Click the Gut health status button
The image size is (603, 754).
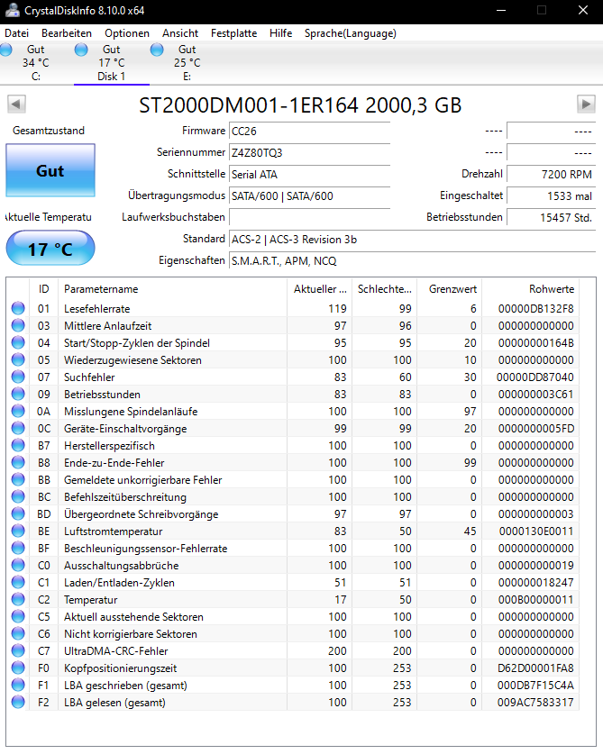click(50, 170)
